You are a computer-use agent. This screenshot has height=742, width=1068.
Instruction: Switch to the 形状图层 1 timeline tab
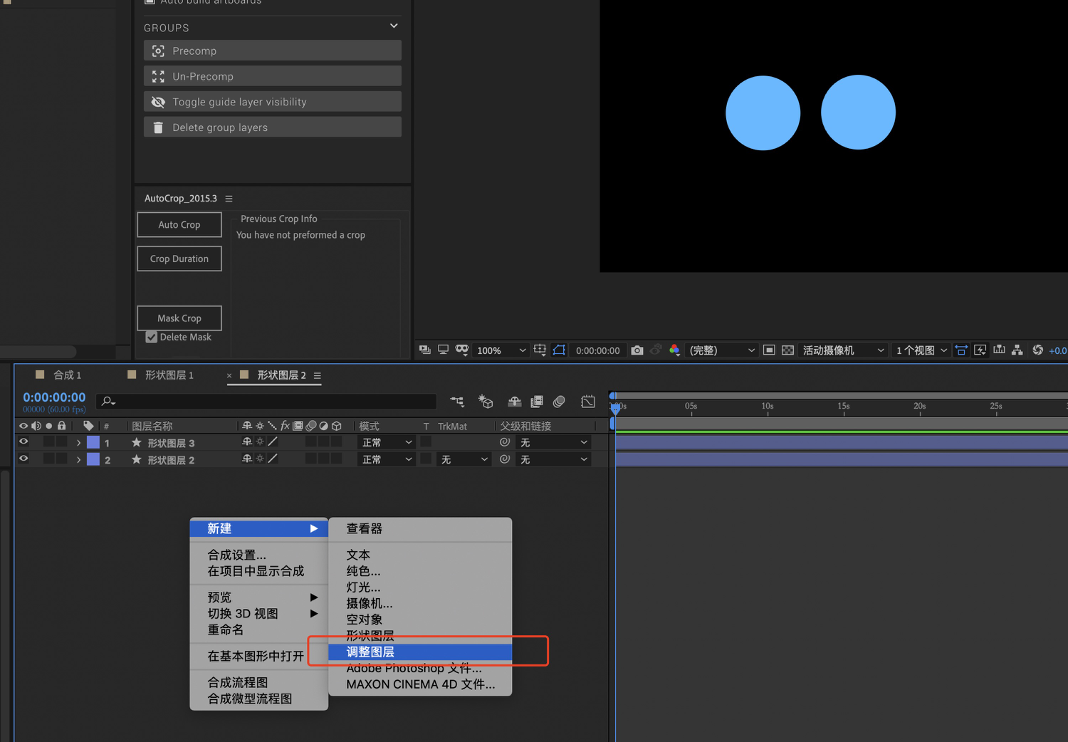pyautogui.click(x=169, y=375)
